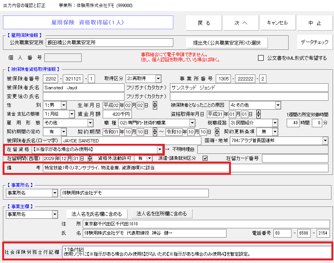Click the 備考 text field
Image resolution: width=334 pixels, height=263 pixels.
[x=185, y=168]
